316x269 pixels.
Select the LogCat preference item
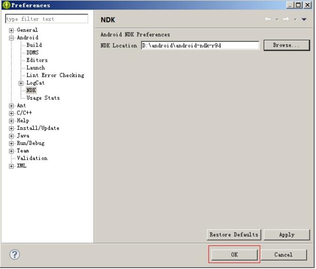(x=35, y=83)
